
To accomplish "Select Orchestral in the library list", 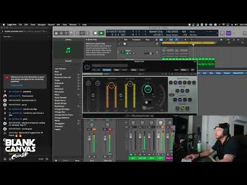I will pyautogui.click(x=59, y=89).
